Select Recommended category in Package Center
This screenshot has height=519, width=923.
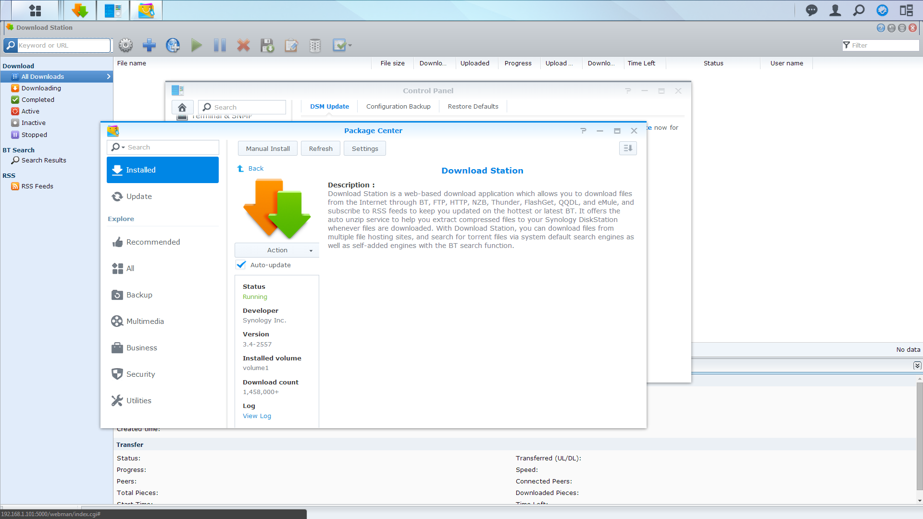(x=162, y=242)
